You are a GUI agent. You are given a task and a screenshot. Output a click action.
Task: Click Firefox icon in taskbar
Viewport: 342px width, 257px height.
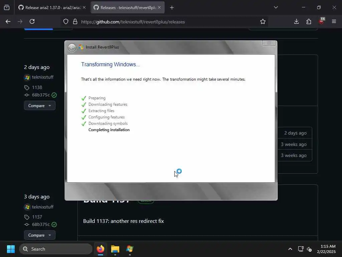click(x=101, y=249)
